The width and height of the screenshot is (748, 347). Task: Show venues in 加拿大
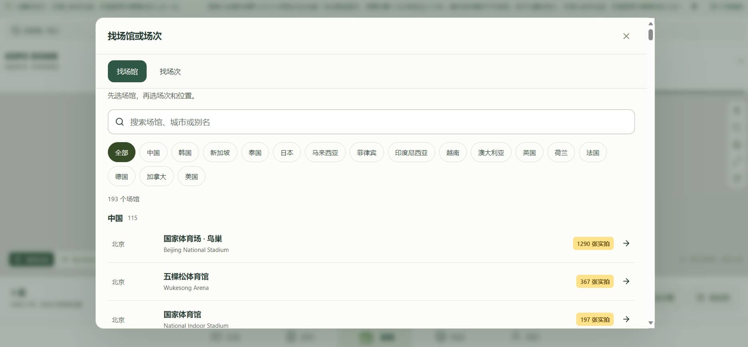(x=157, y=176)
